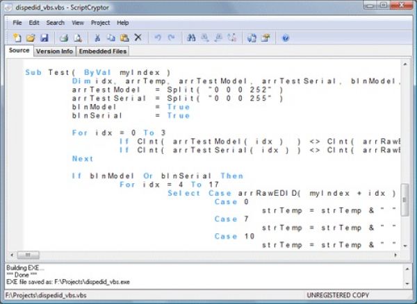Click the "Case 0" line
417x304 pixels.
coord(231,202)
